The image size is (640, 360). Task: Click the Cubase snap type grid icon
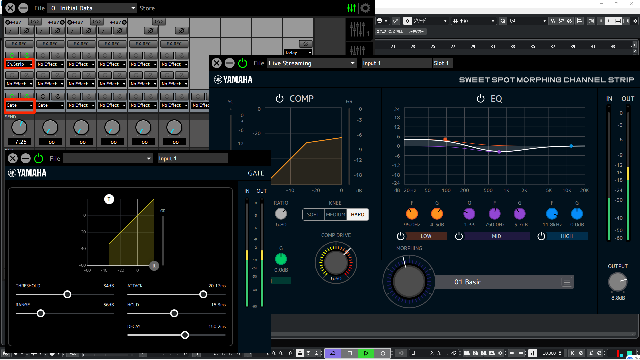coord(407,21)
